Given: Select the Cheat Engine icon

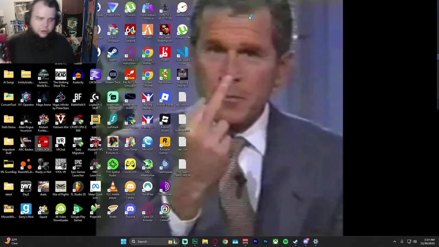Looking at the screenshot, I should (130, 121).
